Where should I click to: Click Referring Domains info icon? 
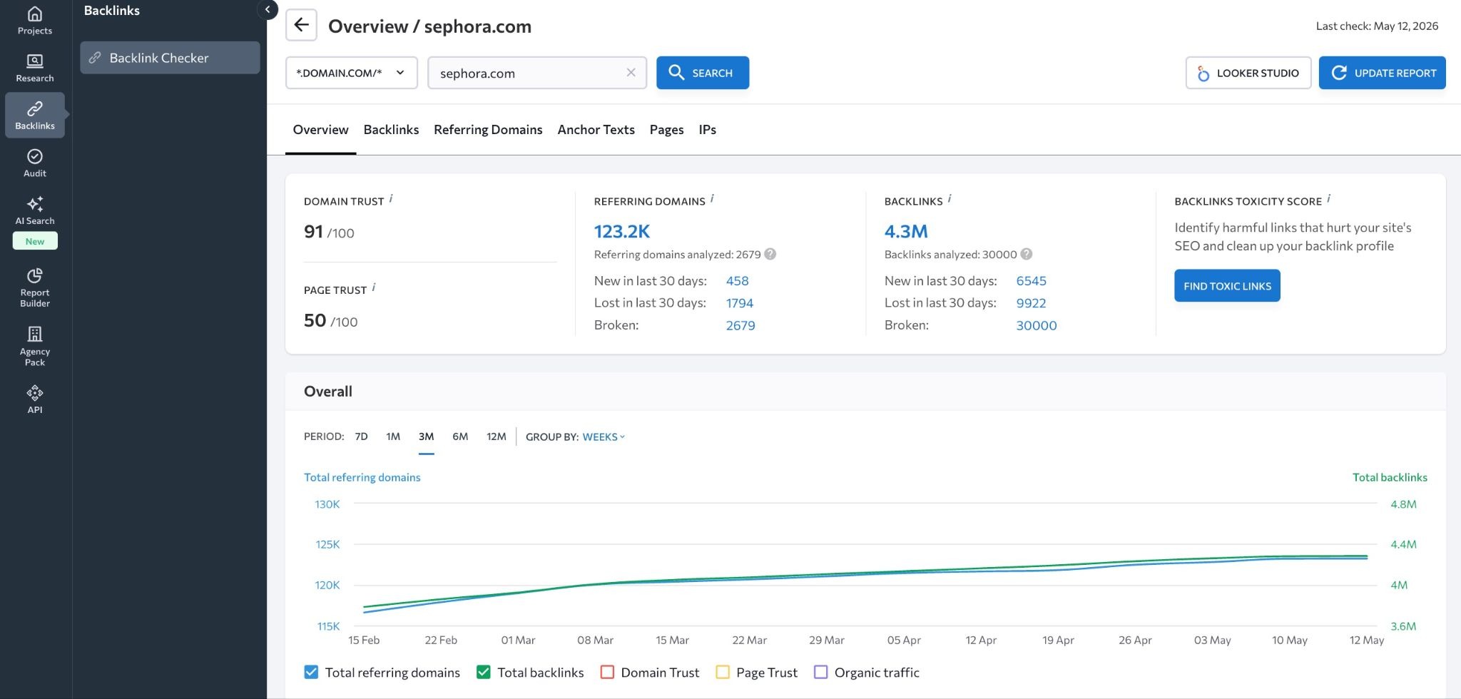[712, 199]
